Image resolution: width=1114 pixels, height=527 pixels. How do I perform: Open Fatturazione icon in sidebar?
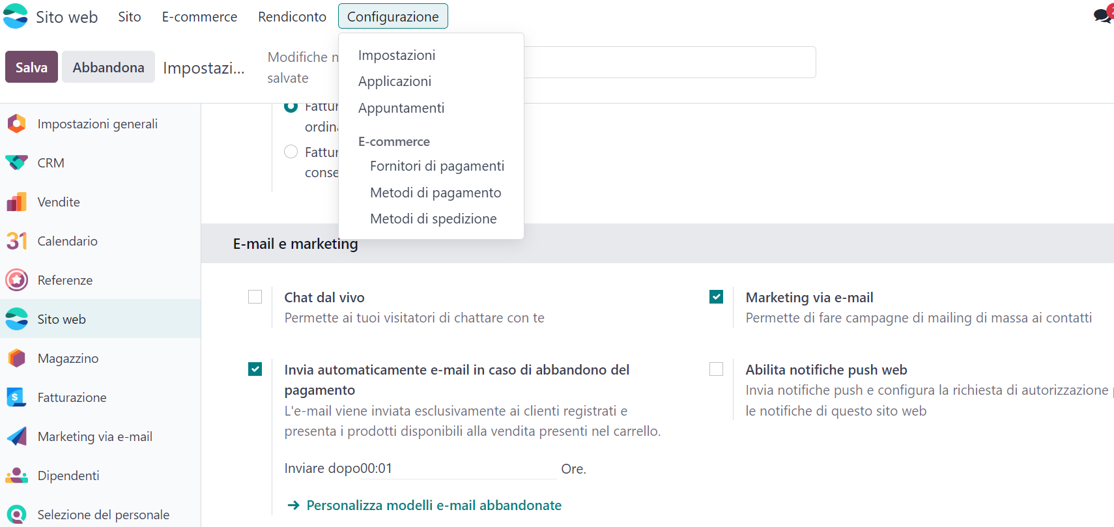click(x=16, y=397)
